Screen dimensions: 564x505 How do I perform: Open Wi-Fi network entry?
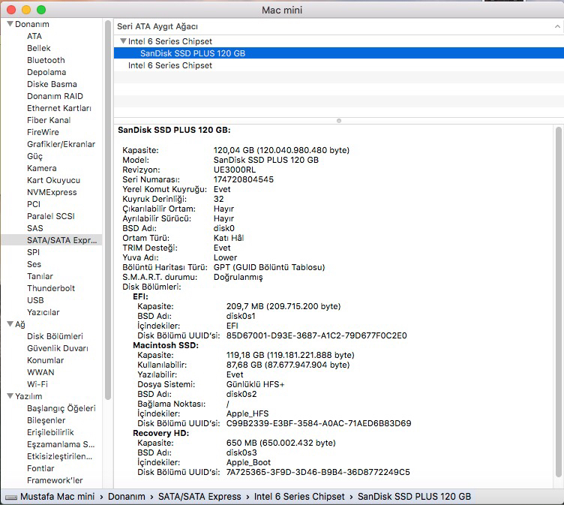[37, 384]
